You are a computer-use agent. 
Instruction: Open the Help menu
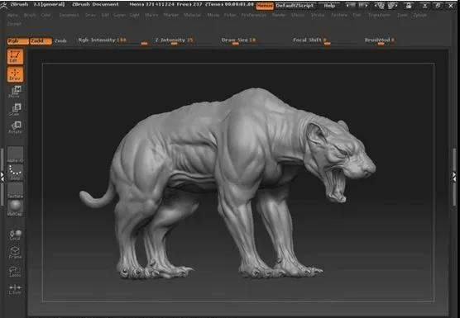pos(329,6)
